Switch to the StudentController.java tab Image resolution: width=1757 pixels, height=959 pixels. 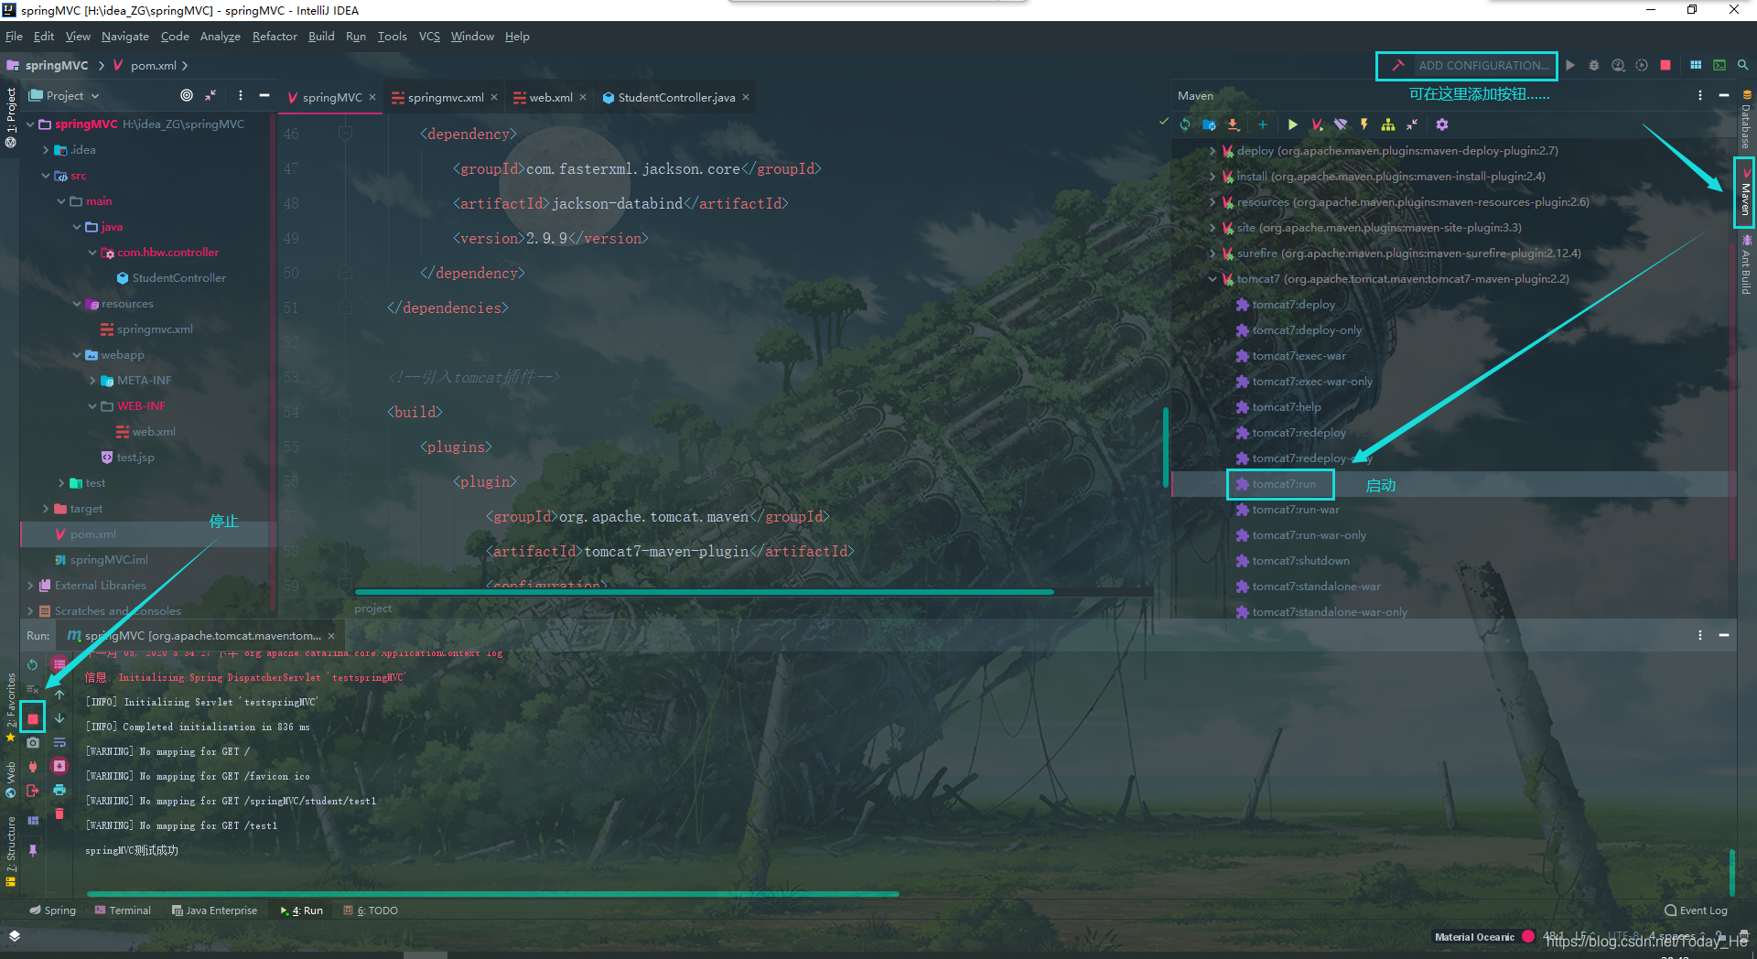click(675, 97)
